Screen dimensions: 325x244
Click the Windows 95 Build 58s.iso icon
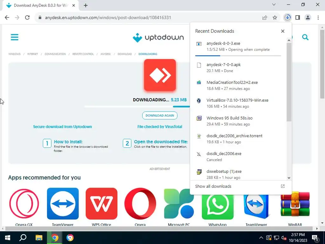point(199,118)
